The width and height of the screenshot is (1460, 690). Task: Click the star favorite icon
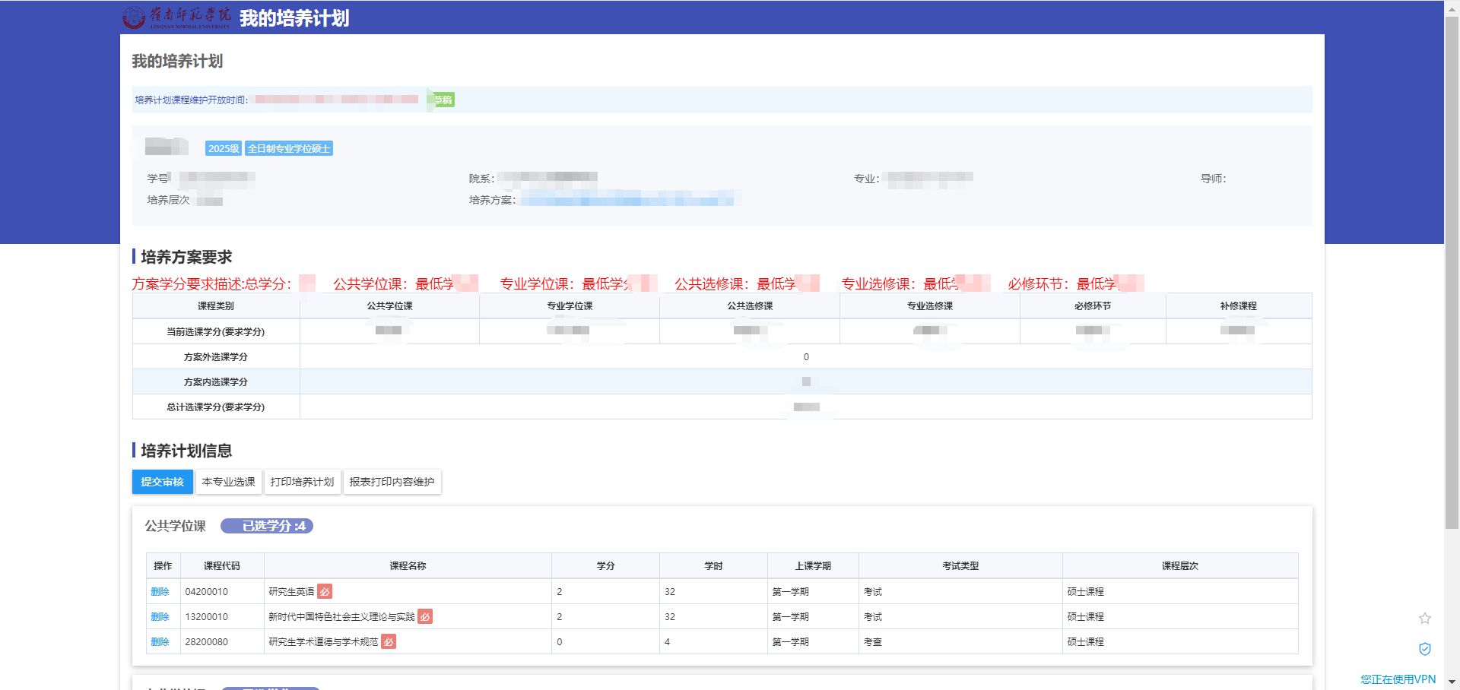pyautogui.click(x=1424, y=619)
